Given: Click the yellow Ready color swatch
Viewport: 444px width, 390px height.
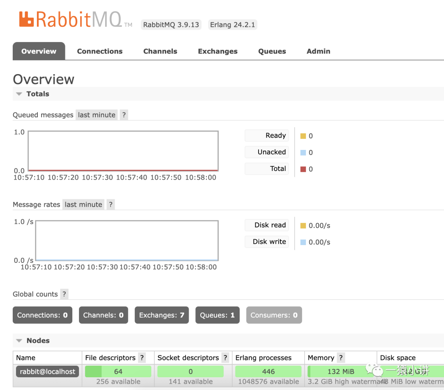Looking at the screenshot, I should point(303,136).
